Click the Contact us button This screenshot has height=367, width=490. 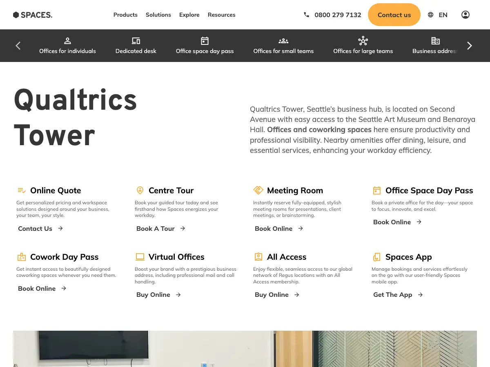394,15
